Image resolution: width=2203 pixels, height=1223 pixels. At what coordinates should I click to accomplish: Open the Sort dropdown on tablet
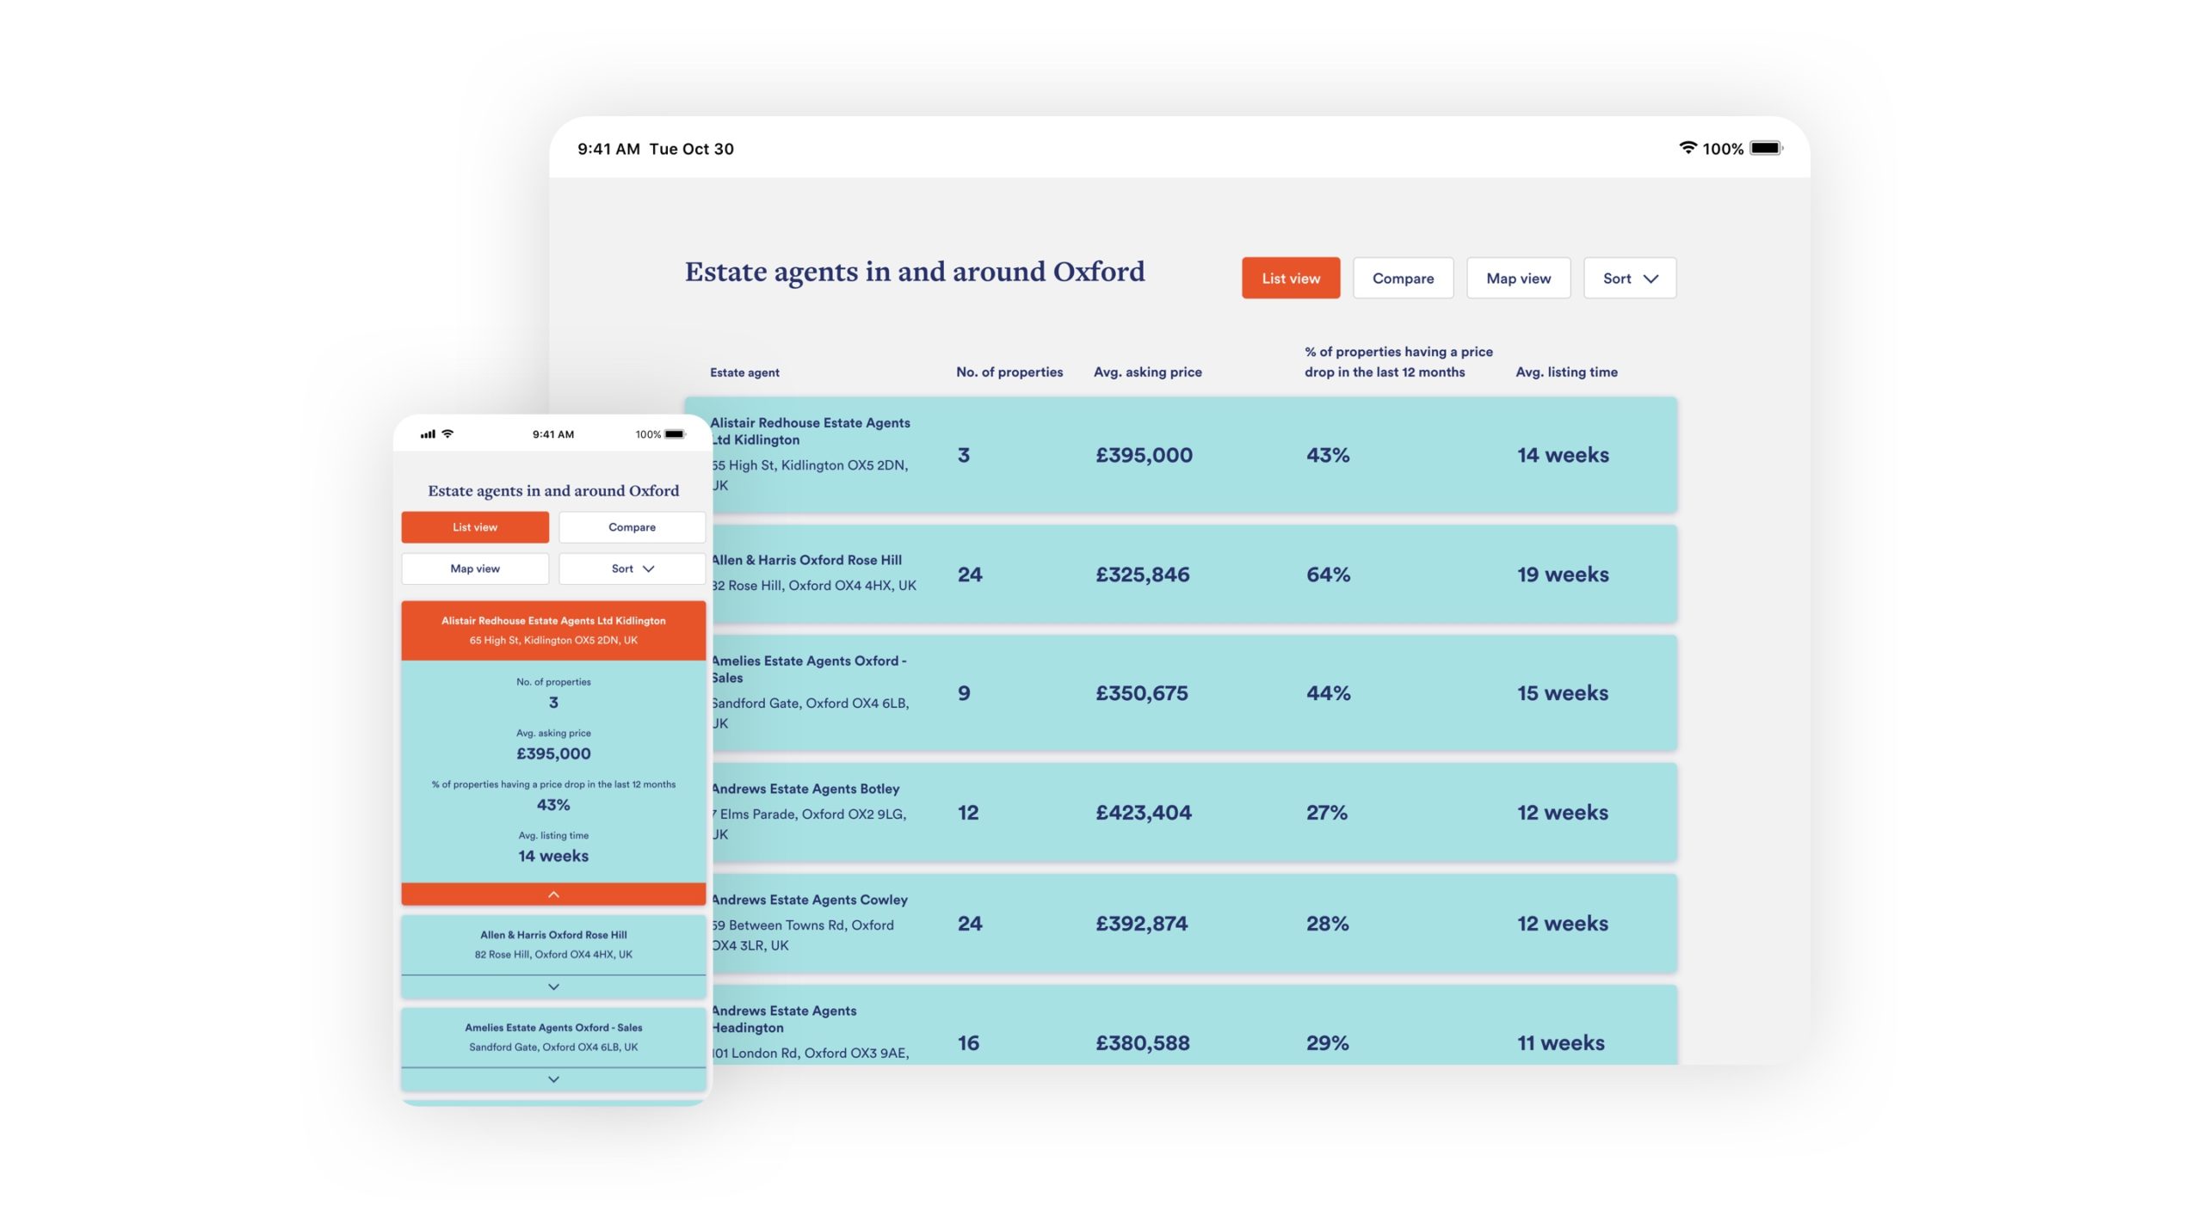click(x=1630, y=278)
